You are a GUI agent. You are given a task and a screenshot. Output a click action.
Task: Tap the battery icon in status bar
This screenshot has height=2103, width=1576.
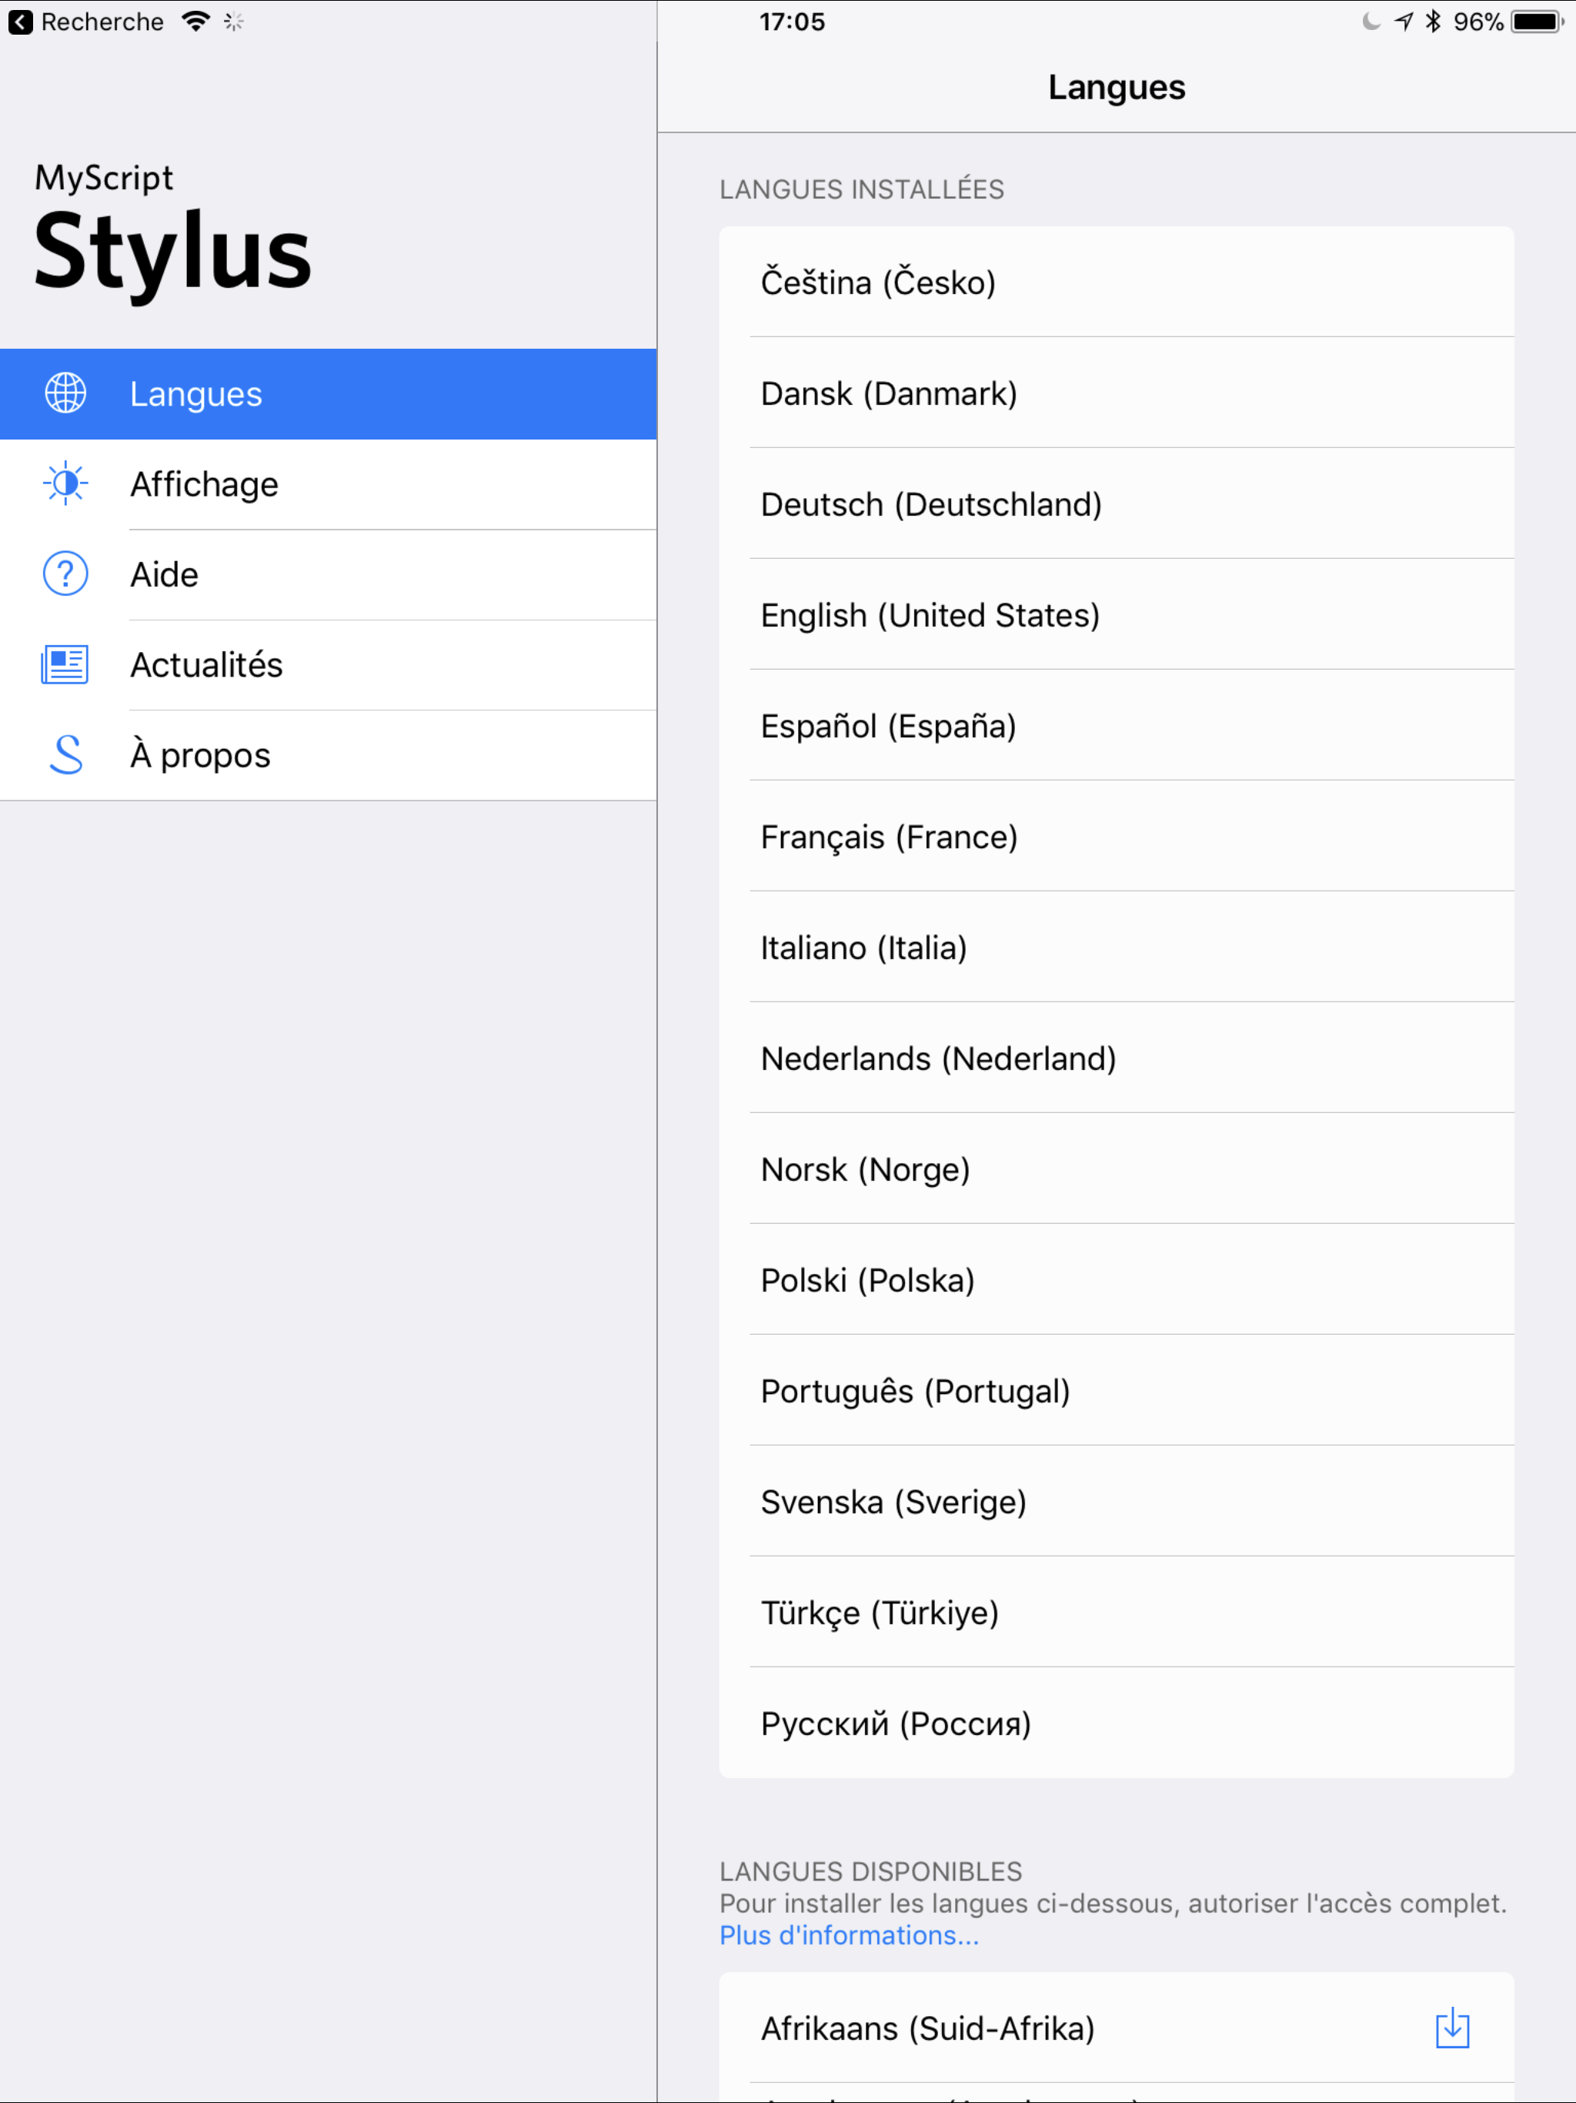1536,22
